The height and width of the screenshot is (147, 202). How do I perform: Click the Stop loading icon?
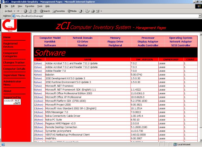[x=25, y=11]
